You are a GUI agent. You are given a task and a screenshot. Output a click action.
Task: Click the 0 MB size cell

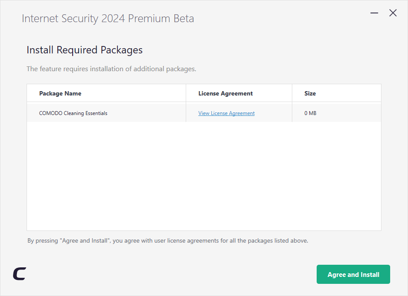click(310, 113)
